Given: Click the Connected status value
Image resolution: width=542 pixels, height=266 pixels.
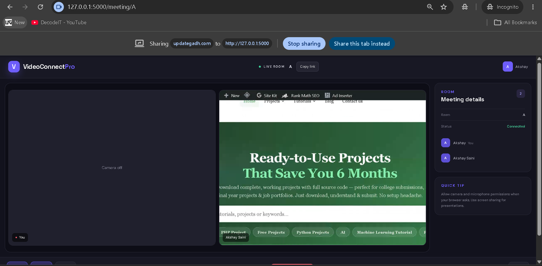Looking at the screenshot, I should (x=516, y=126).
